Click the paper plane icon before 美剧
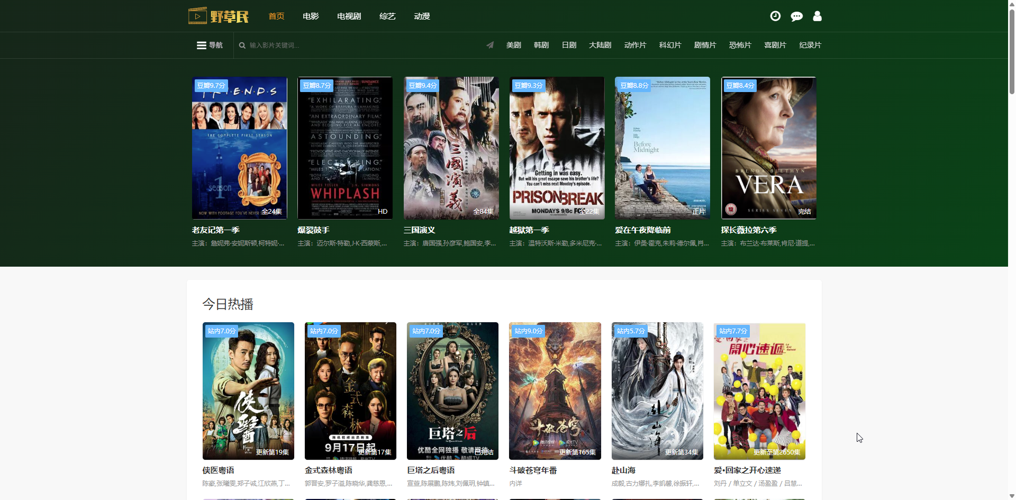This screenshot has height=500, width=1016. pos(490,45)
